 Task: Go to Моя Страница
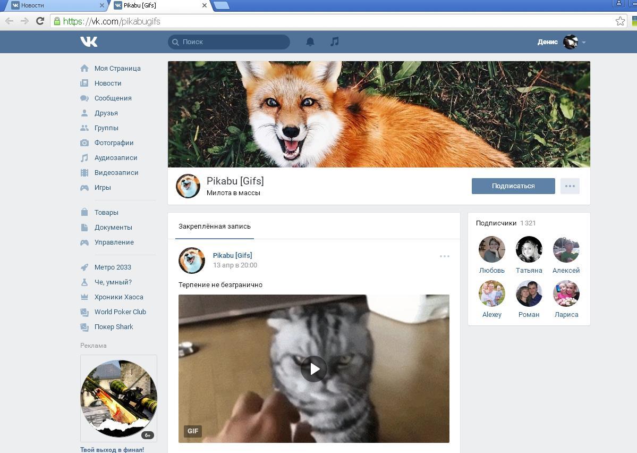tap(117, 68)
